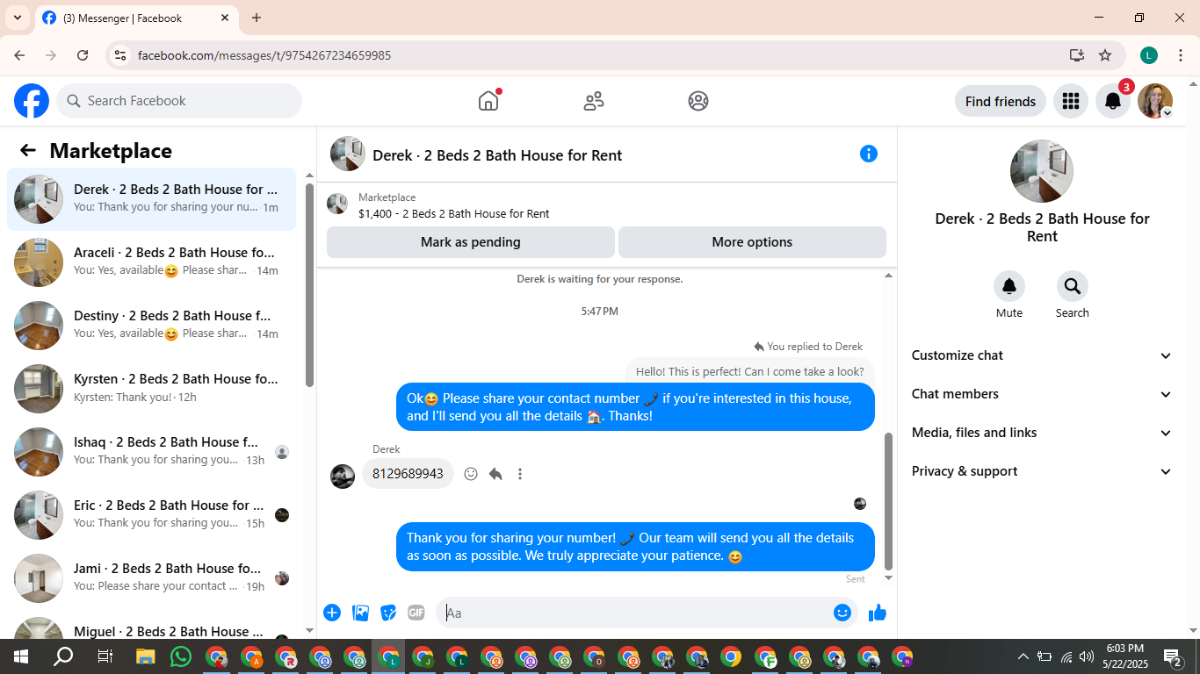
Task: Open the Eric conversation
Action: (x=152, y=515)
